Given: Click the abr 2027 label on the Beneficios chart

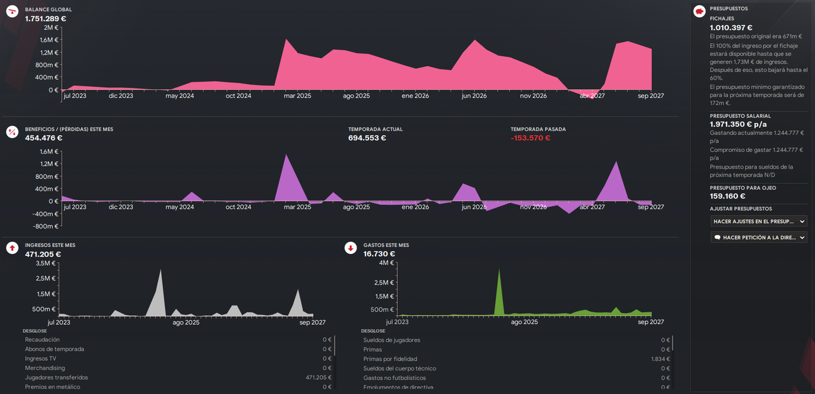Looking at the screenshot, I should click(592, 207).
